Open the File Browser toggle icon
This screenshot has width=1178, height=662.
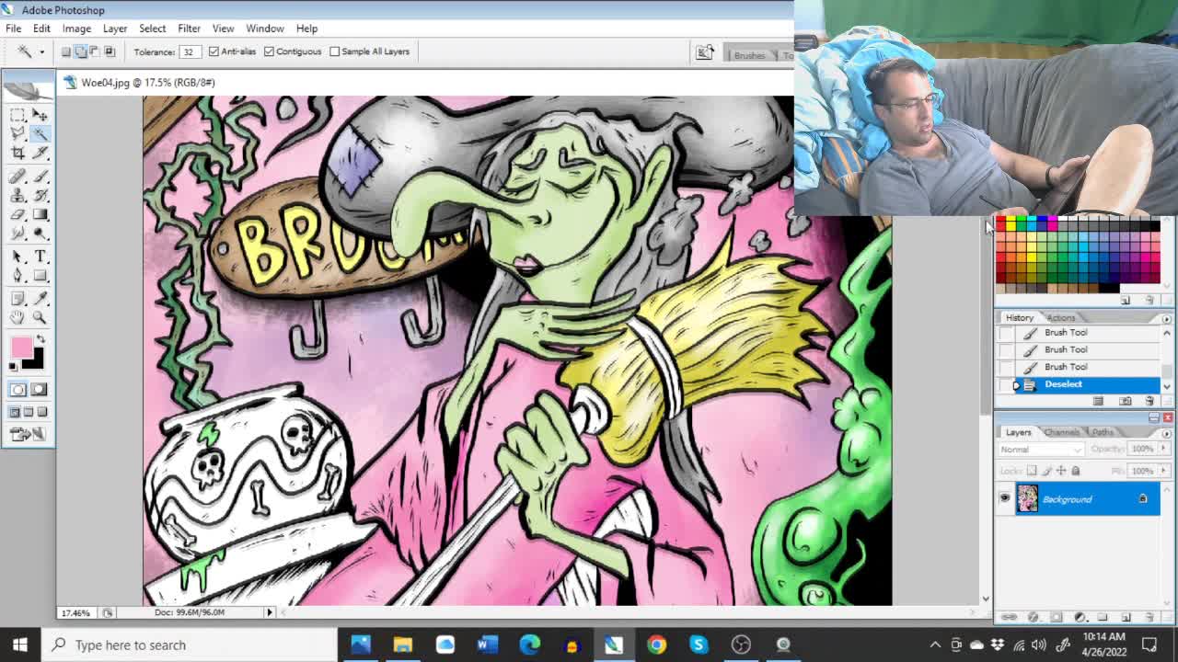[705, 52]
